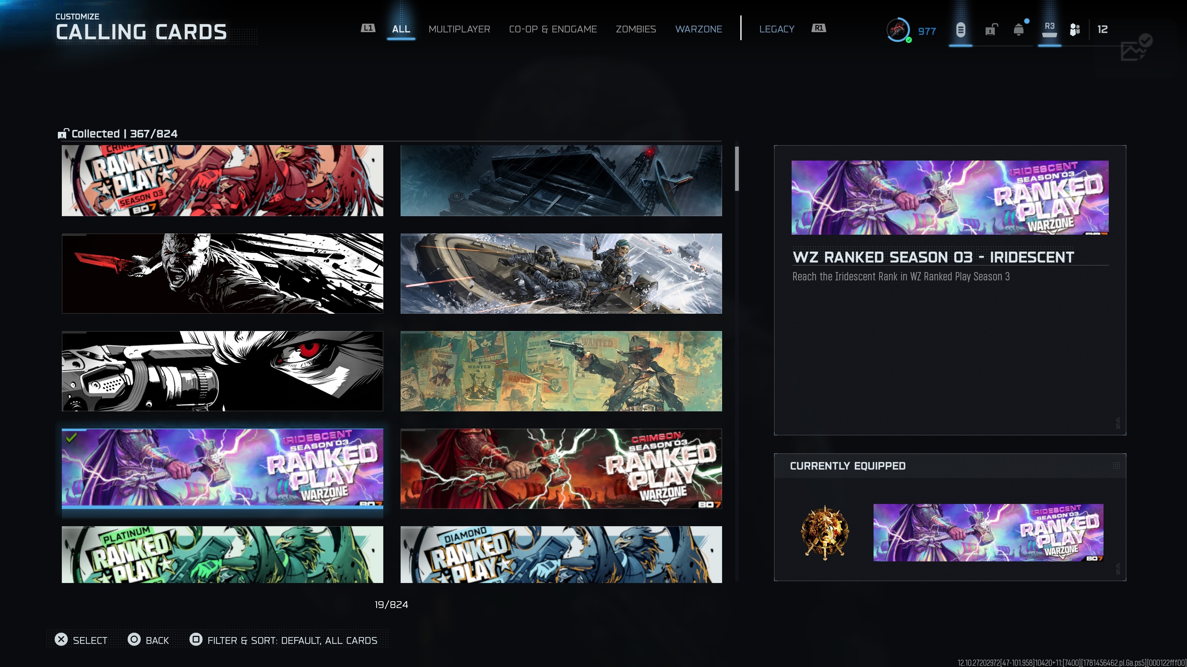This screenshot has width=1187, height=667.
Task: Click the R1 bumper icon after Legacy
Action: click(x=818, y=28)
